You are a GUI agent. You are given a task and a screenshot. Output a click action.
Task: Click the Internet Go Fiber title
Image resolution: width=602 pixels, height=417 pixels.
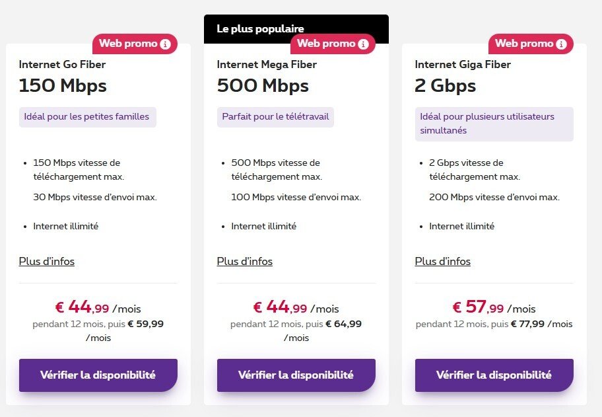[62, 65]
